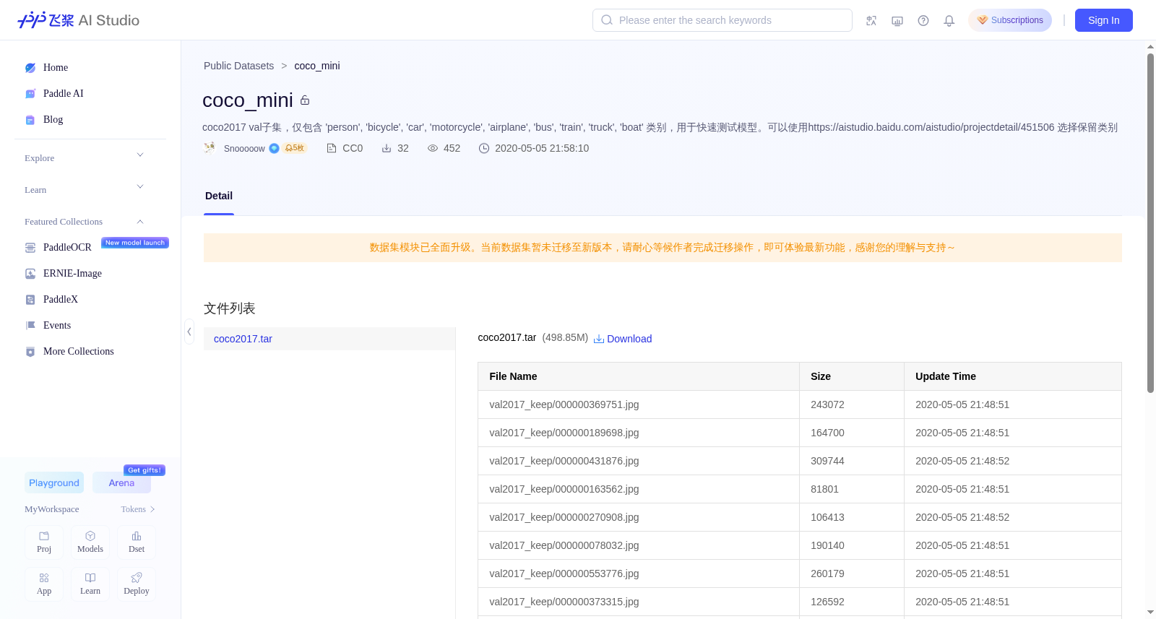Click the search keywords input field
1156x619 pixels.
[x=722, y=20]
